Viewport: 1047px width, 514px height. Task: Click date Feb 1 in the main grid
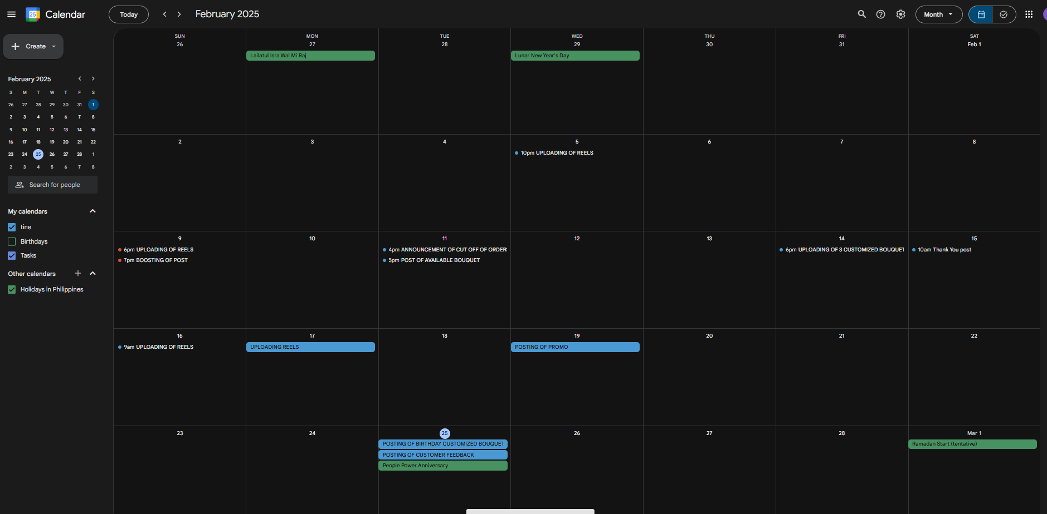point(974,45)
